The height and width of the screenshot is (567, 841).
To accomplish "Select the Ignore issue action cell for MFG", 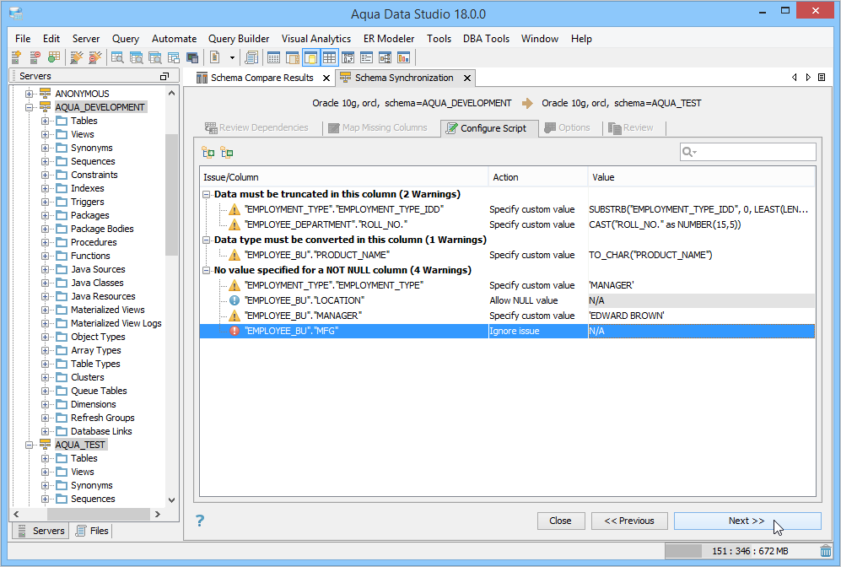I will tap(538, 331).
